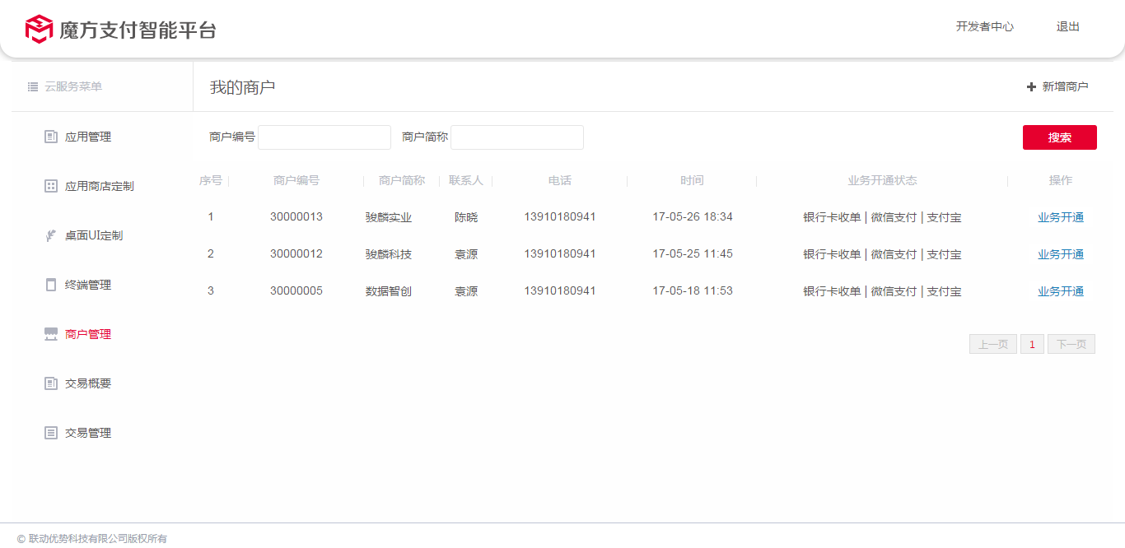Open 业务开通 for 数据智创 row
This screenshot has height=548, width=1125.
[1060, 291]
